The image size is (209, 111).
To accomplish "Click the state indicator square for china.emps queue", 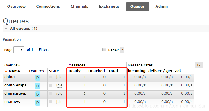I will click(x=50, y=85).
